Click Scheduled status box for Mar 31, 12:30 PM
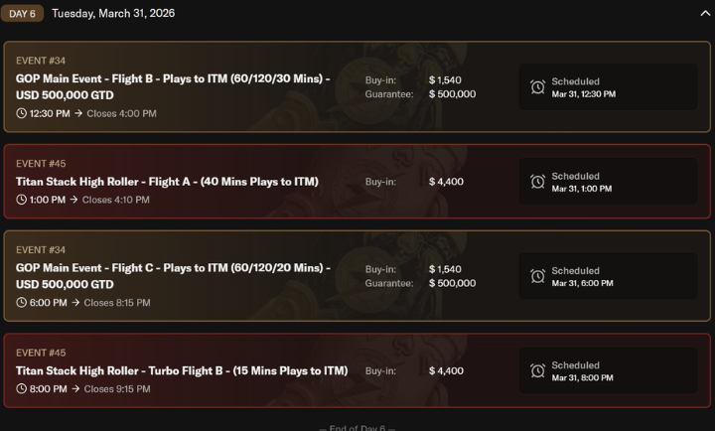 coord(608,87)
